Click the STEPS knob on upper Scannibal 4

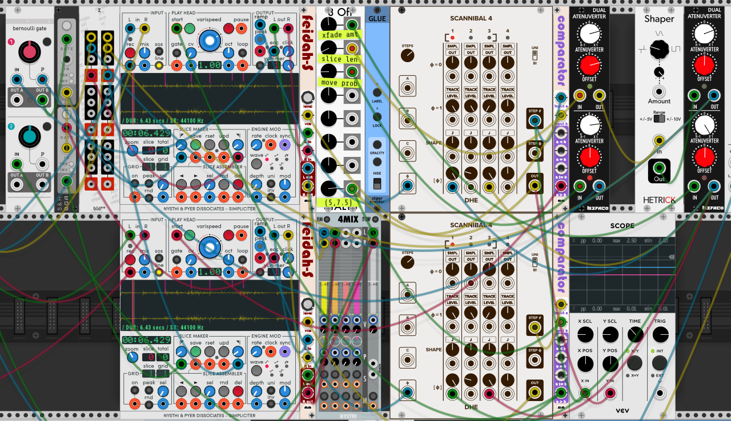coord(408,55)
